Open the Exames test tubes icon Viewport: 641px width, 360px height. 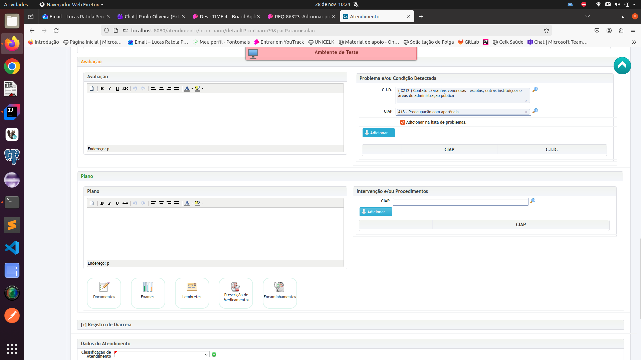coord(148,292)
